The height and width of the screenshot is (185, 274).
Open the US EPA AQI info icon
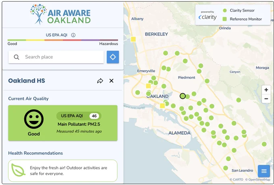coord(73,35)
